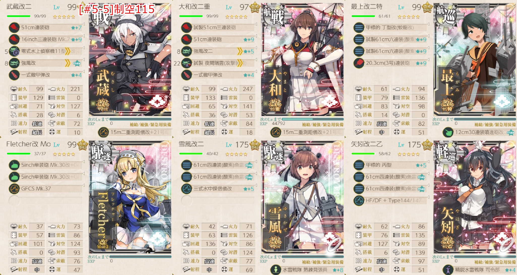Click the small arrow right of Fletcher's GFCS Mk.37 slot

tap(83, 185)
